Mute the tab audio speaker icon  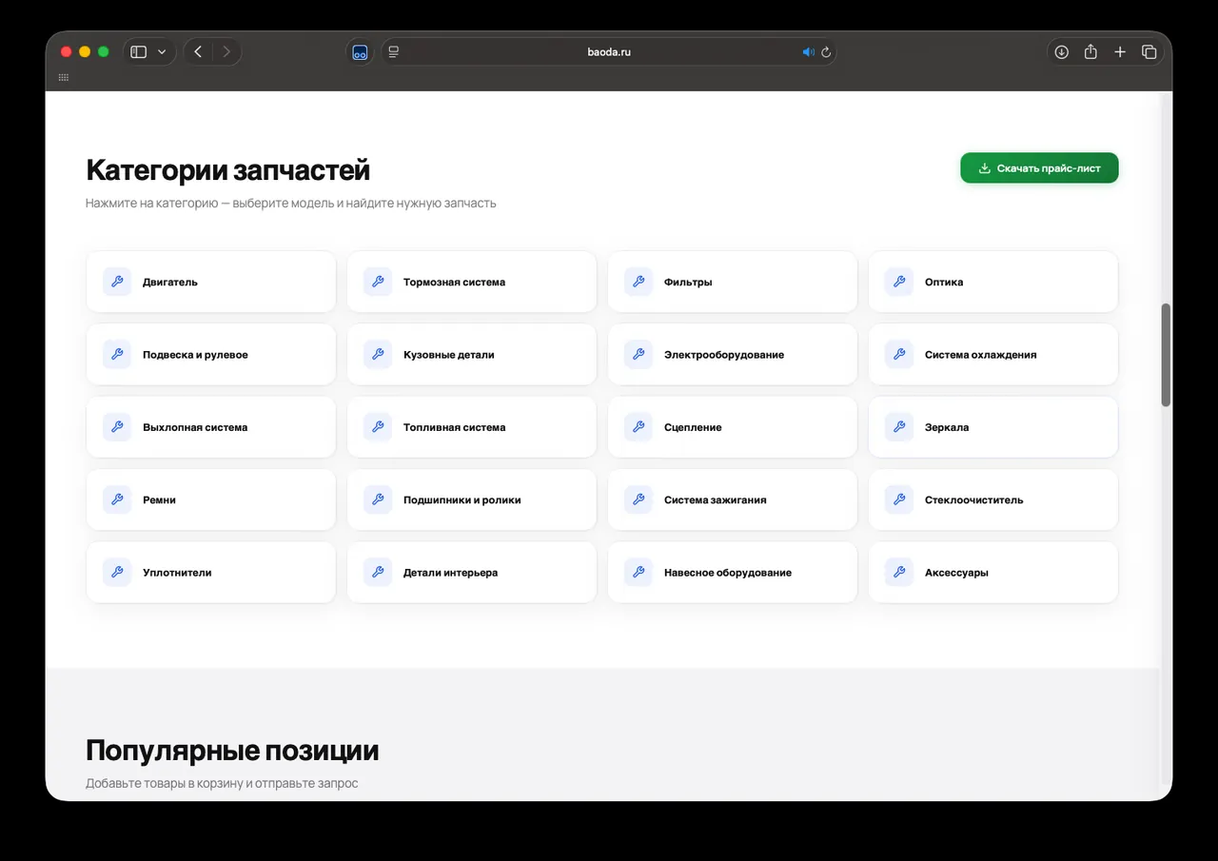[808, 52]
